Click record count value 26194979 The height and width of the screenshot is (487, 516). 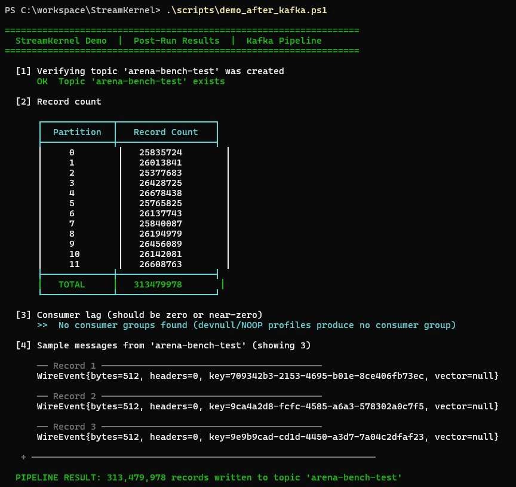click(x=161, y=234)
